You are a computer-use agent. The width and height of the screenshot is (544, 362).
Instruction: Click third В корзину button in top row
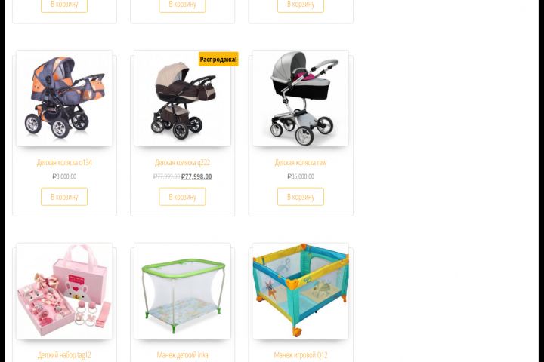[x=301, y=5]
